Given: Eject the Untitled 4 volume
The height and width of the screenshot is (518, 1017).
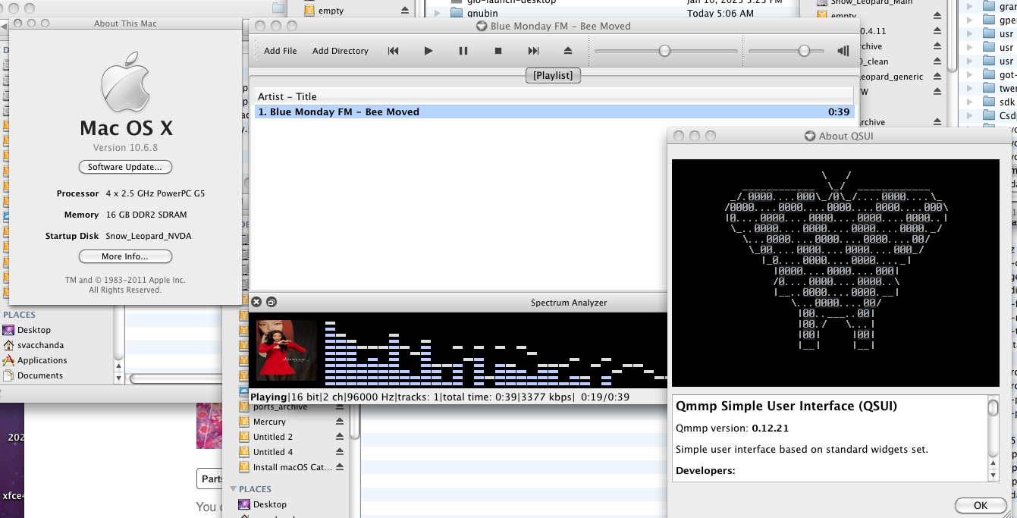Looking at the screenshot, I should click(340, 452).
